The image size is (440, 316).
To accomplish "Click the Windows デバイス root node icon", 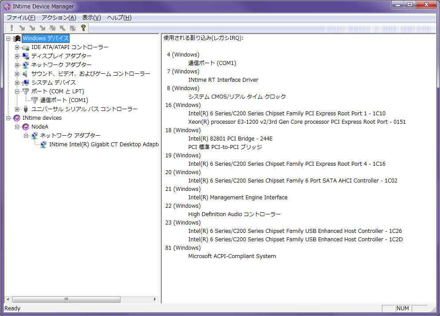I will point(17,38).
